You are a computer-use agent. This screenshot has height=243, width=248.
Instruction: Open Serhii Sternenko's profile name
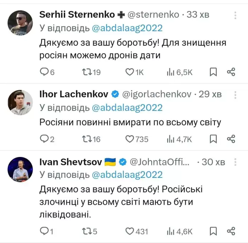77,15
